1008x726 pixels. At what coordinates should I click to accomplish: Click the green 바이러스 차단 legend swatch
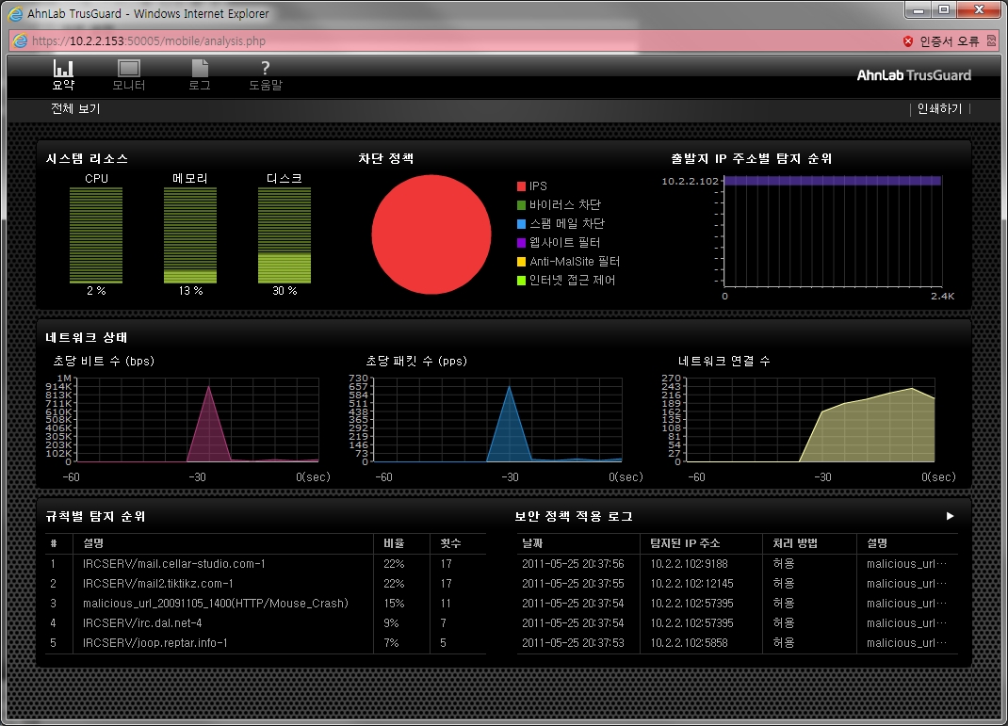coord(521,205)
